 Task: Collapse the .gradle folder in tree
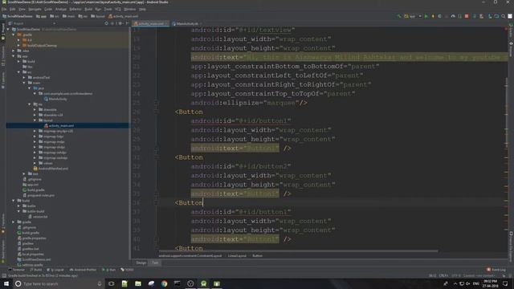[14, 35]
